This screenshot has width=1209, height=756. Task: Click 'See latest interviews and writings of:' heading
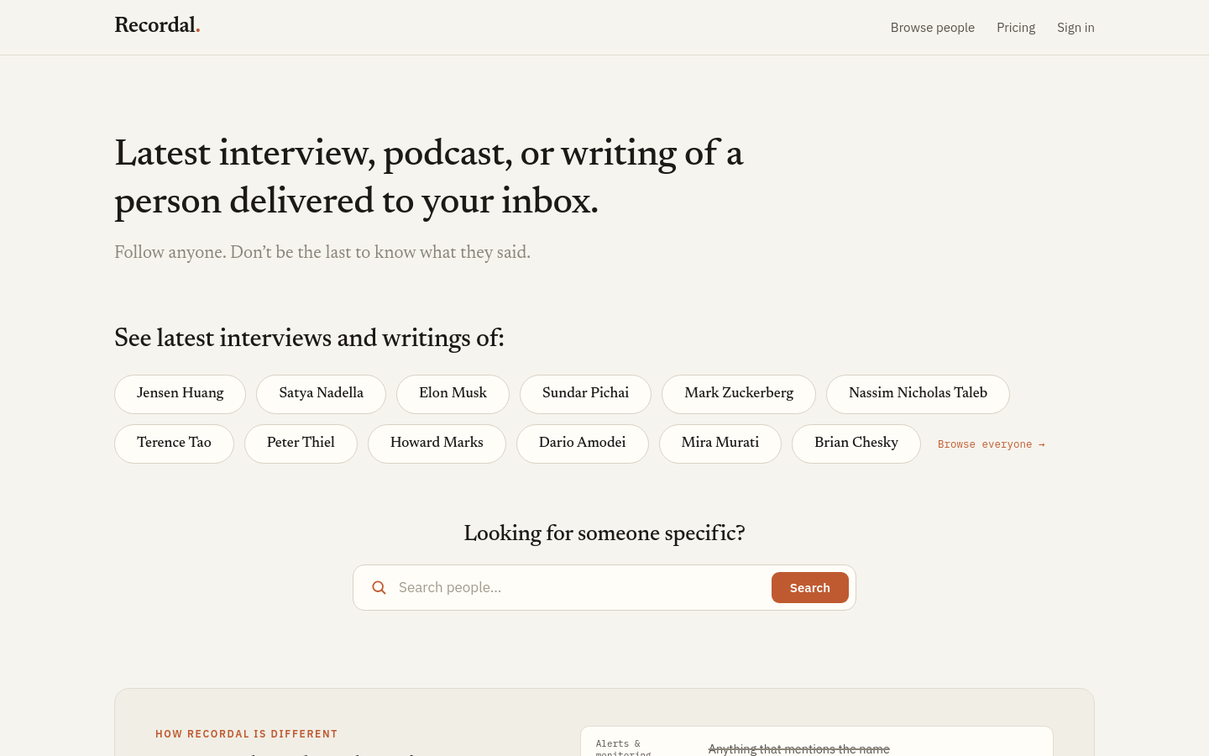click(x=309, y=339)
